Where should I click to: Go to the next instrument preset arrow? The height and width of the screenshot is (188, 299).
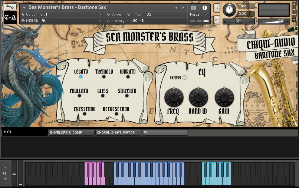[183, 7]
